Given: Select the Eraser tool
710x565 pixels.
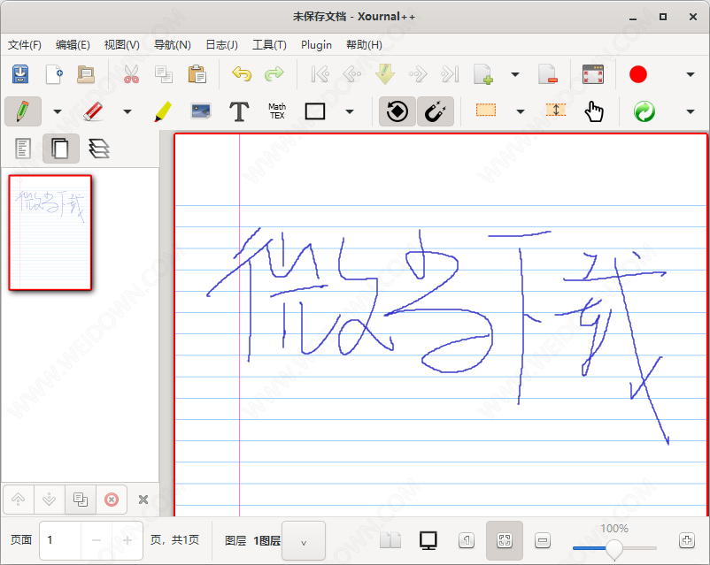Looking at the screenshot, I should point(93,111).
